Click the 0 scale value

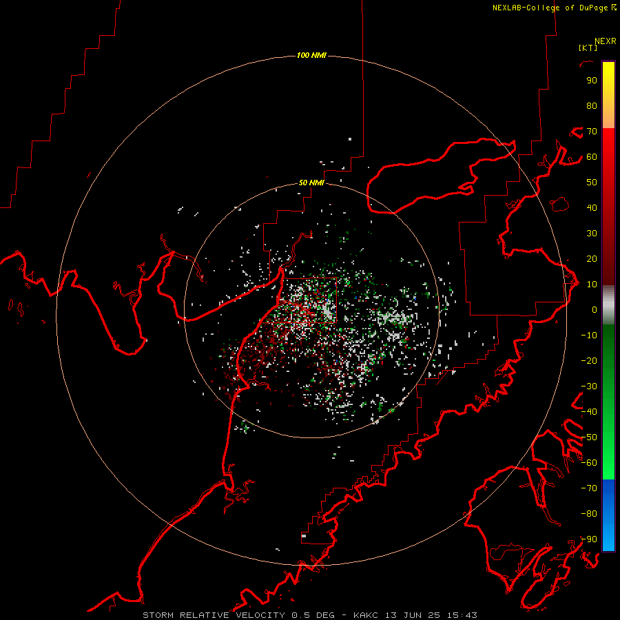click(x=595, y=309)
